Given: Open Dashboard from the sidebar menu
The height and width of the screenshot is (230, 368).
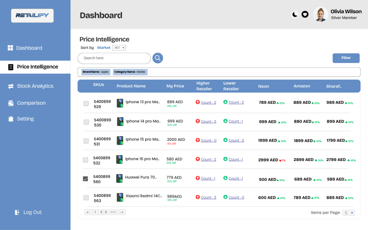Looking at the screenshot, I should pyautogui.click(x=29, y=48).
